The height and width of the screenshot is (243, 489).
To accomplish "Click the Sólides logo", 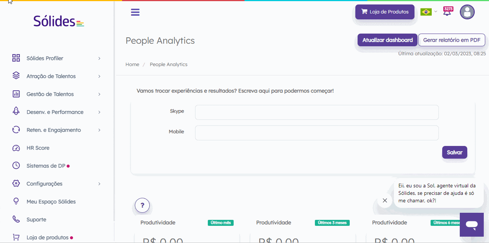I will coord(59,21).
